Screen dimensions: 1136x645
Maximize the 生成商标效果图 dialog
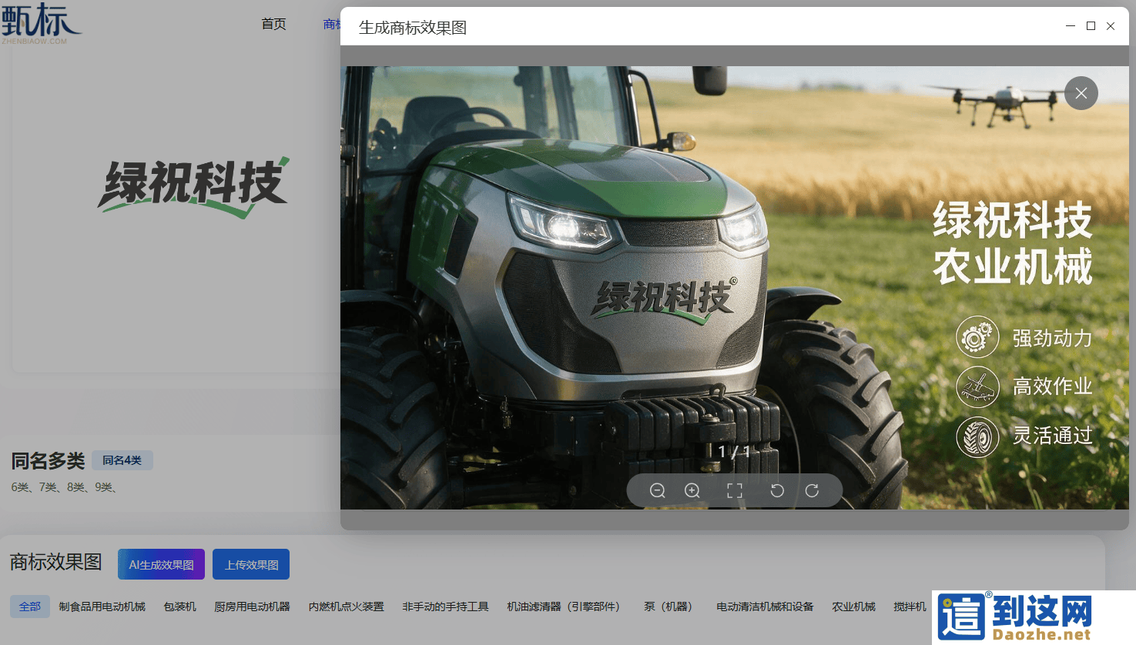1091,26
